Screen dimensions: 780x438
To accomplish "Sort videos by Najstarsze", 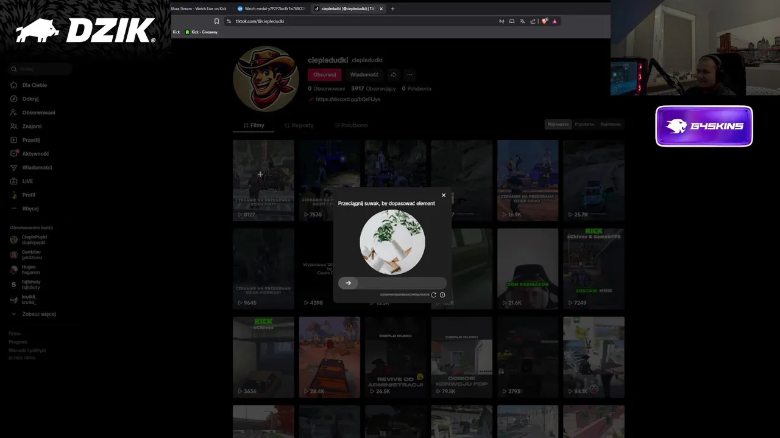I will (x=611, y=124).
